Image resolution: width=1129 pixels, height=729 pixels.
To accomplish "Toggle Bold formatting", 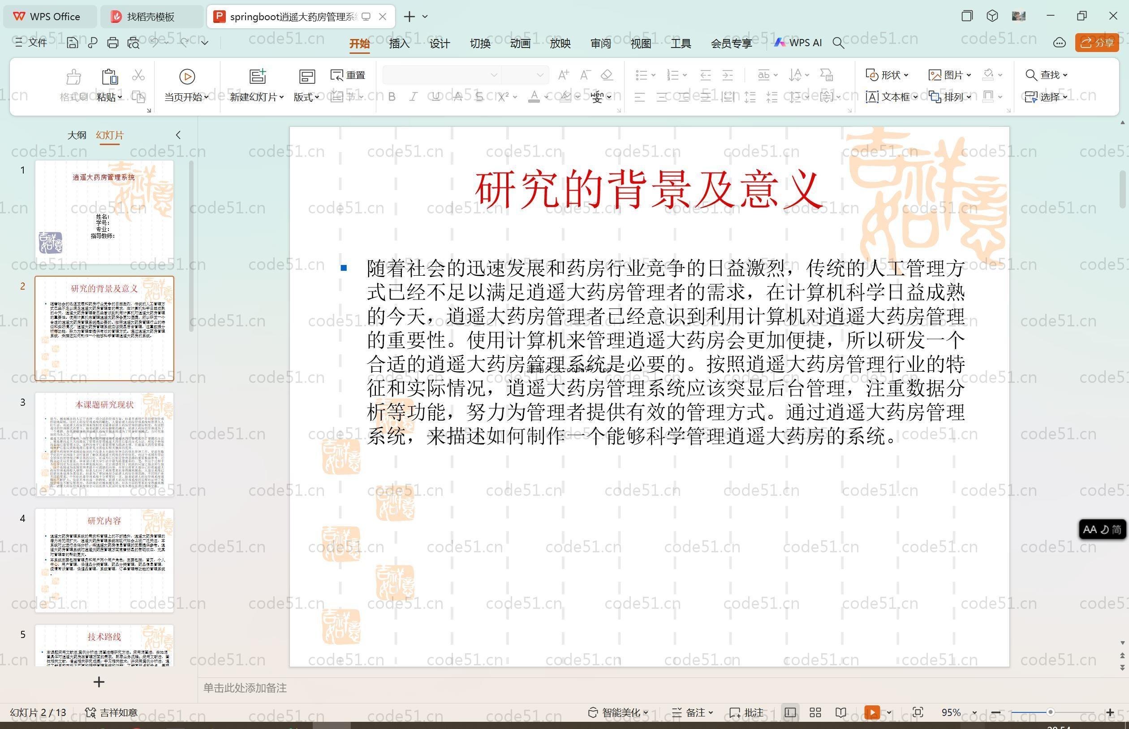I will pyautogui.click(x=392, y=97).
